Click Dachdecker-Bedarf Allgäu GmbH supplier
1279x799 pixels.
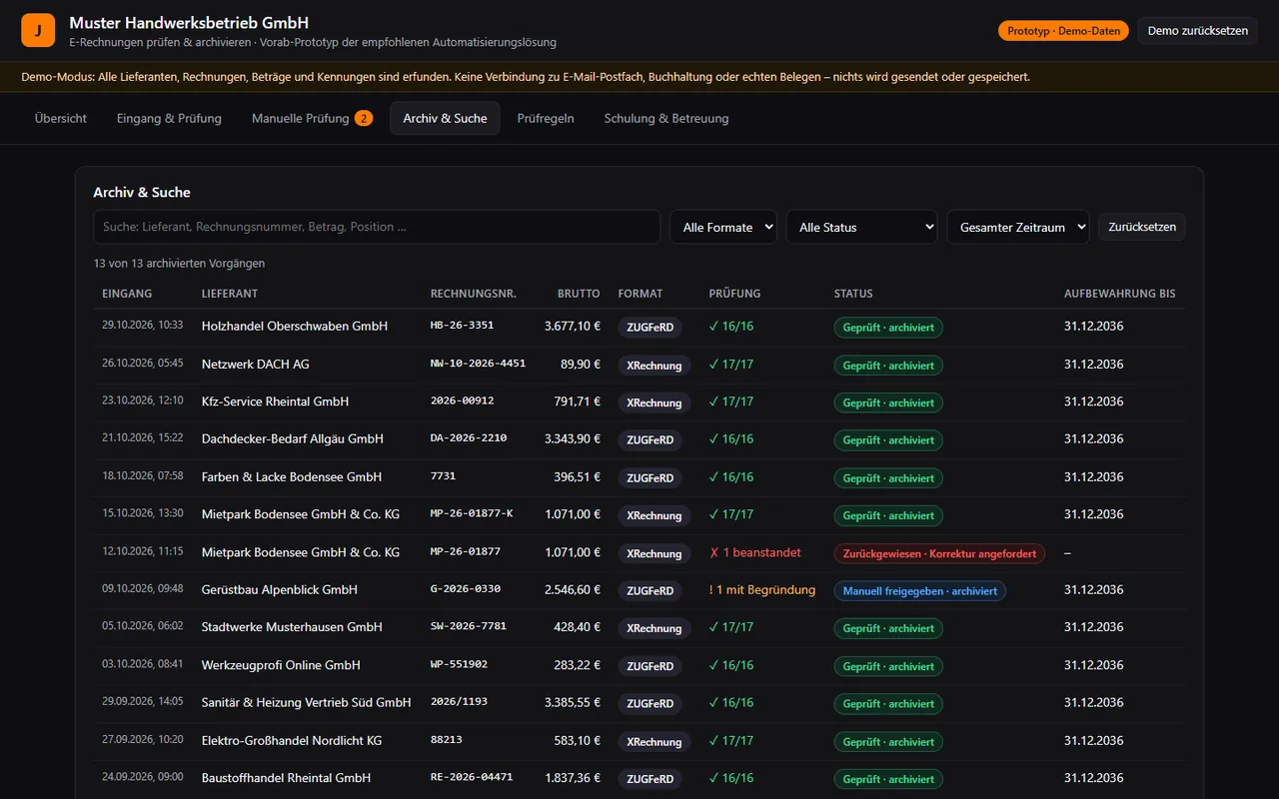pos(293,438)
